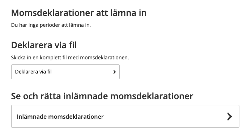Viewport: 247px width, 139px height.
Task: Select the word 'att' in the top heading
Action: 102,13
